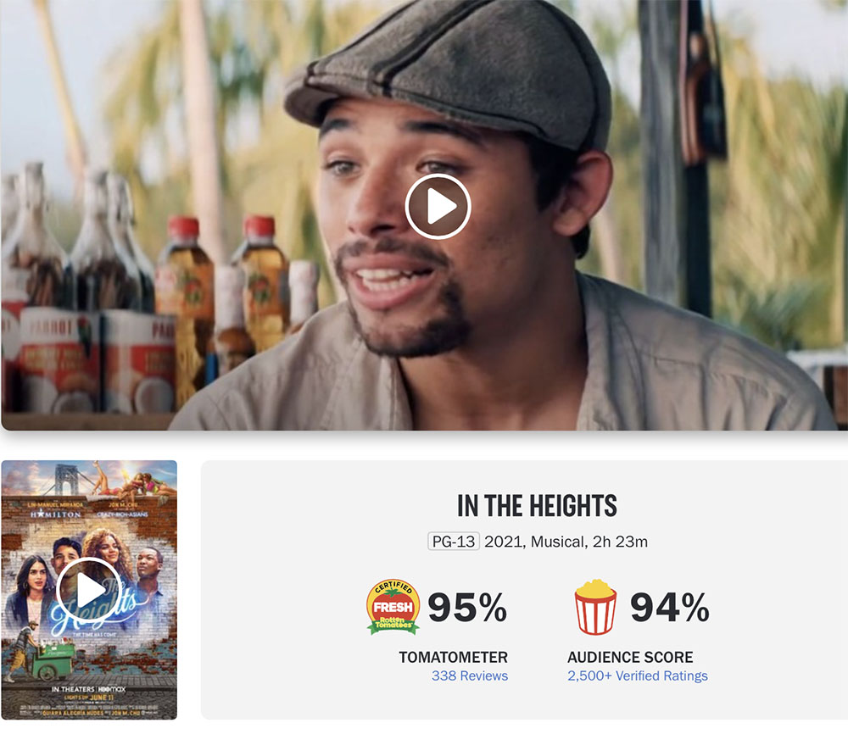Screen dimensions: 848x734
Task: Play the main trailer video
Action: 438,206
